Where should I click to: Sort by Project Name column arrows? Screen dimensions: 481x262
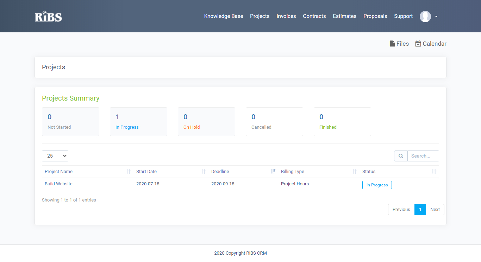(128, 172)
